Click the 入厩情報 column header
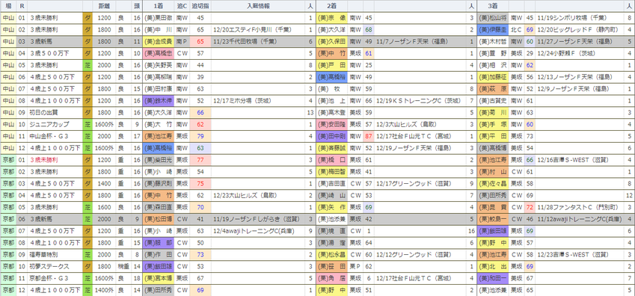Viewport: 635px width, 296px height. coord(258,6)
